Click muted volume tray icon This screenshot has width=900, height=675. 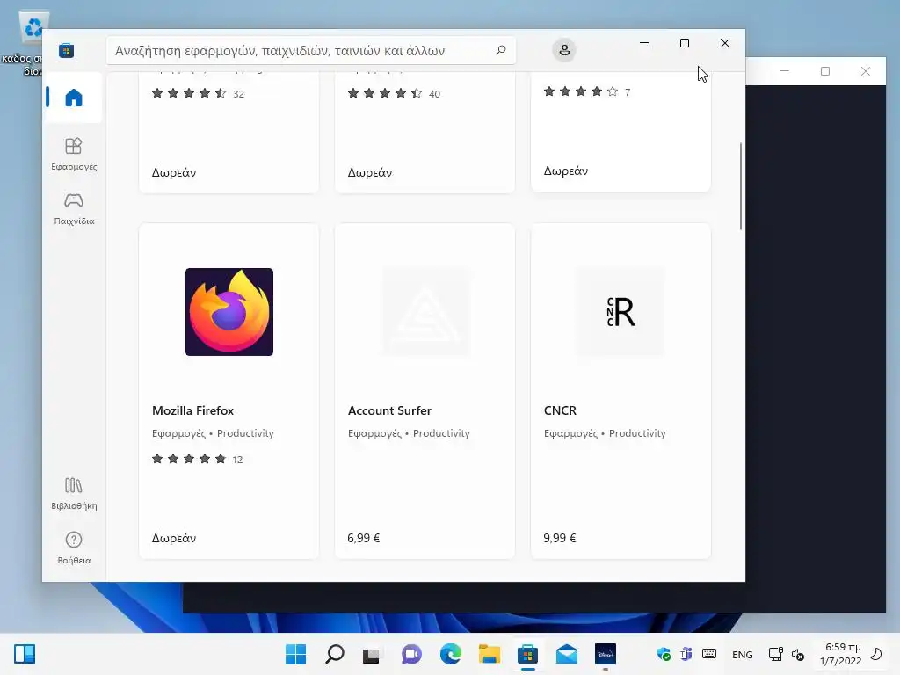798,654
